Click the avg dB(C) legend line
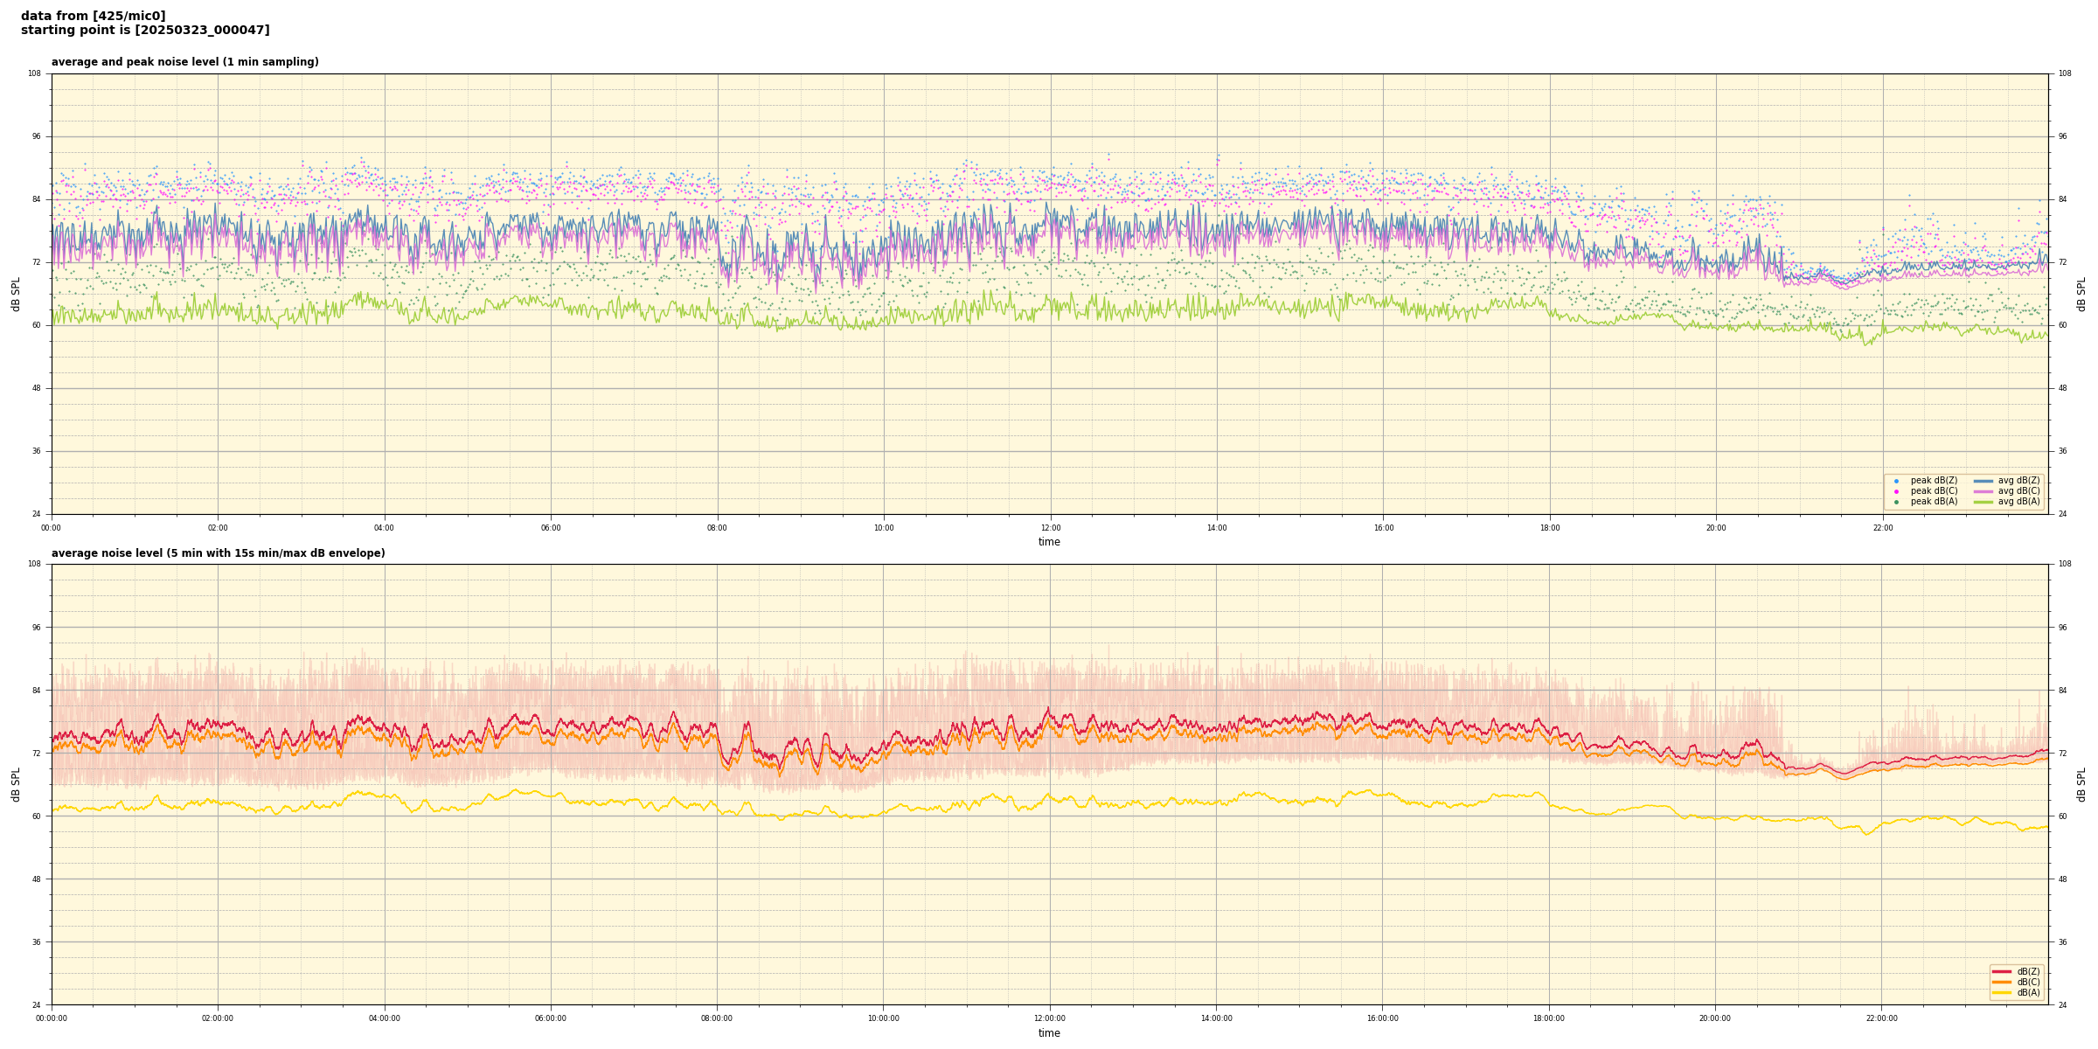 (1983, 491)
